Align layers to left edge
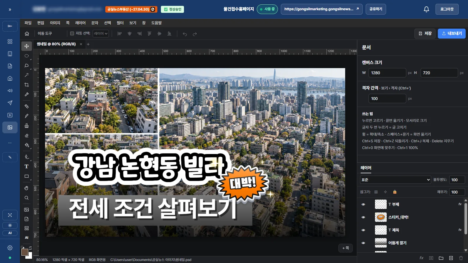468x263 pixels. [x=120, y=34]
